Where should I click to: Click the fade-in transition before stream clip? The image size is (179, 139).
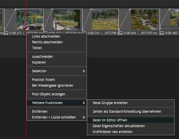click(125, 20)
